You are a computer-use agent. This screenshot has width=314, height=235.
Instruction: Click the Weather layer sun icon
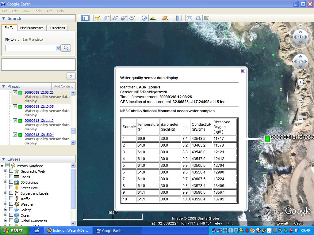17,204
